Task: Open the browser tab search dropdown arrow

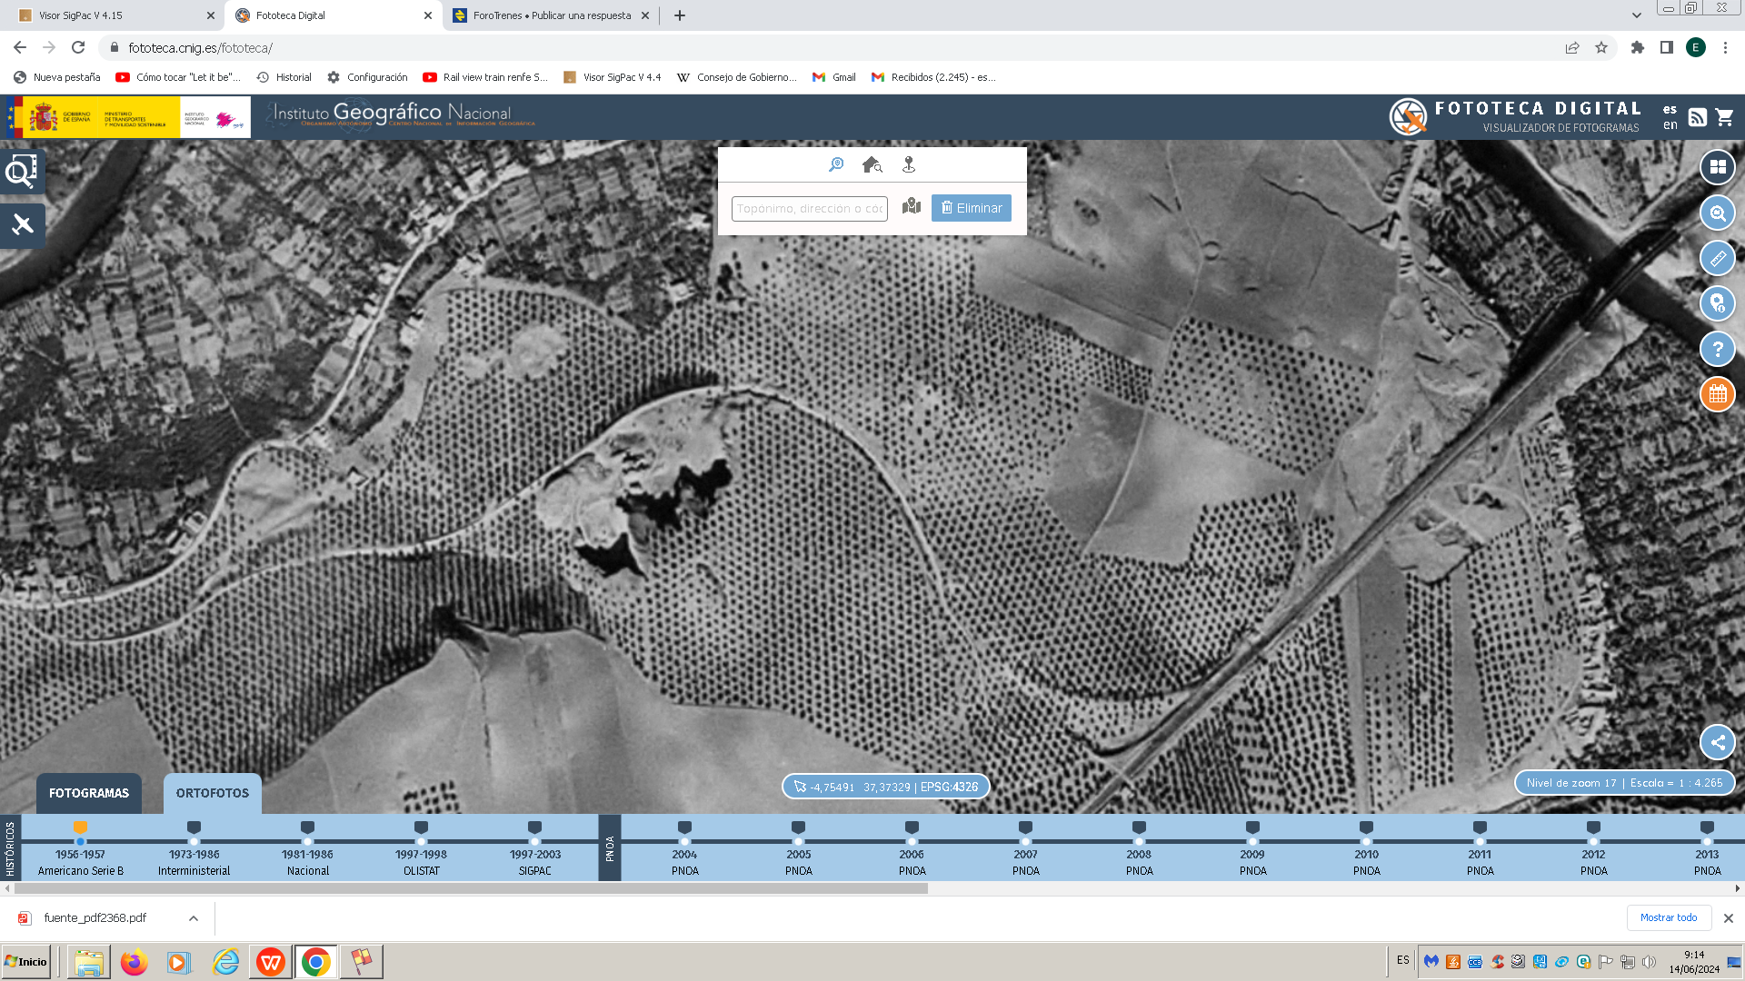Action: pos(1637,15)
